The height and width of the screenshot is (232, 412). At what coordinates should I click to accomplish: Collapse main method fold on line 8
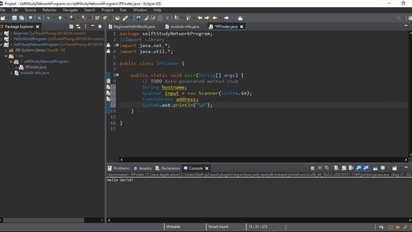tap(117, 75)
